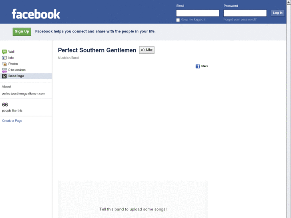The height and width of the screenshot is (218, 291).
Task: Open the Info tab
Action: (11, 58)
